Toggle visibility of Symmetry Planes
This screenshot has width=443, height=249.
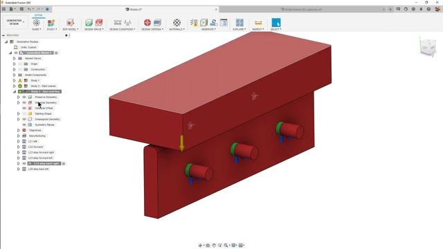click(x=24, y=124)
